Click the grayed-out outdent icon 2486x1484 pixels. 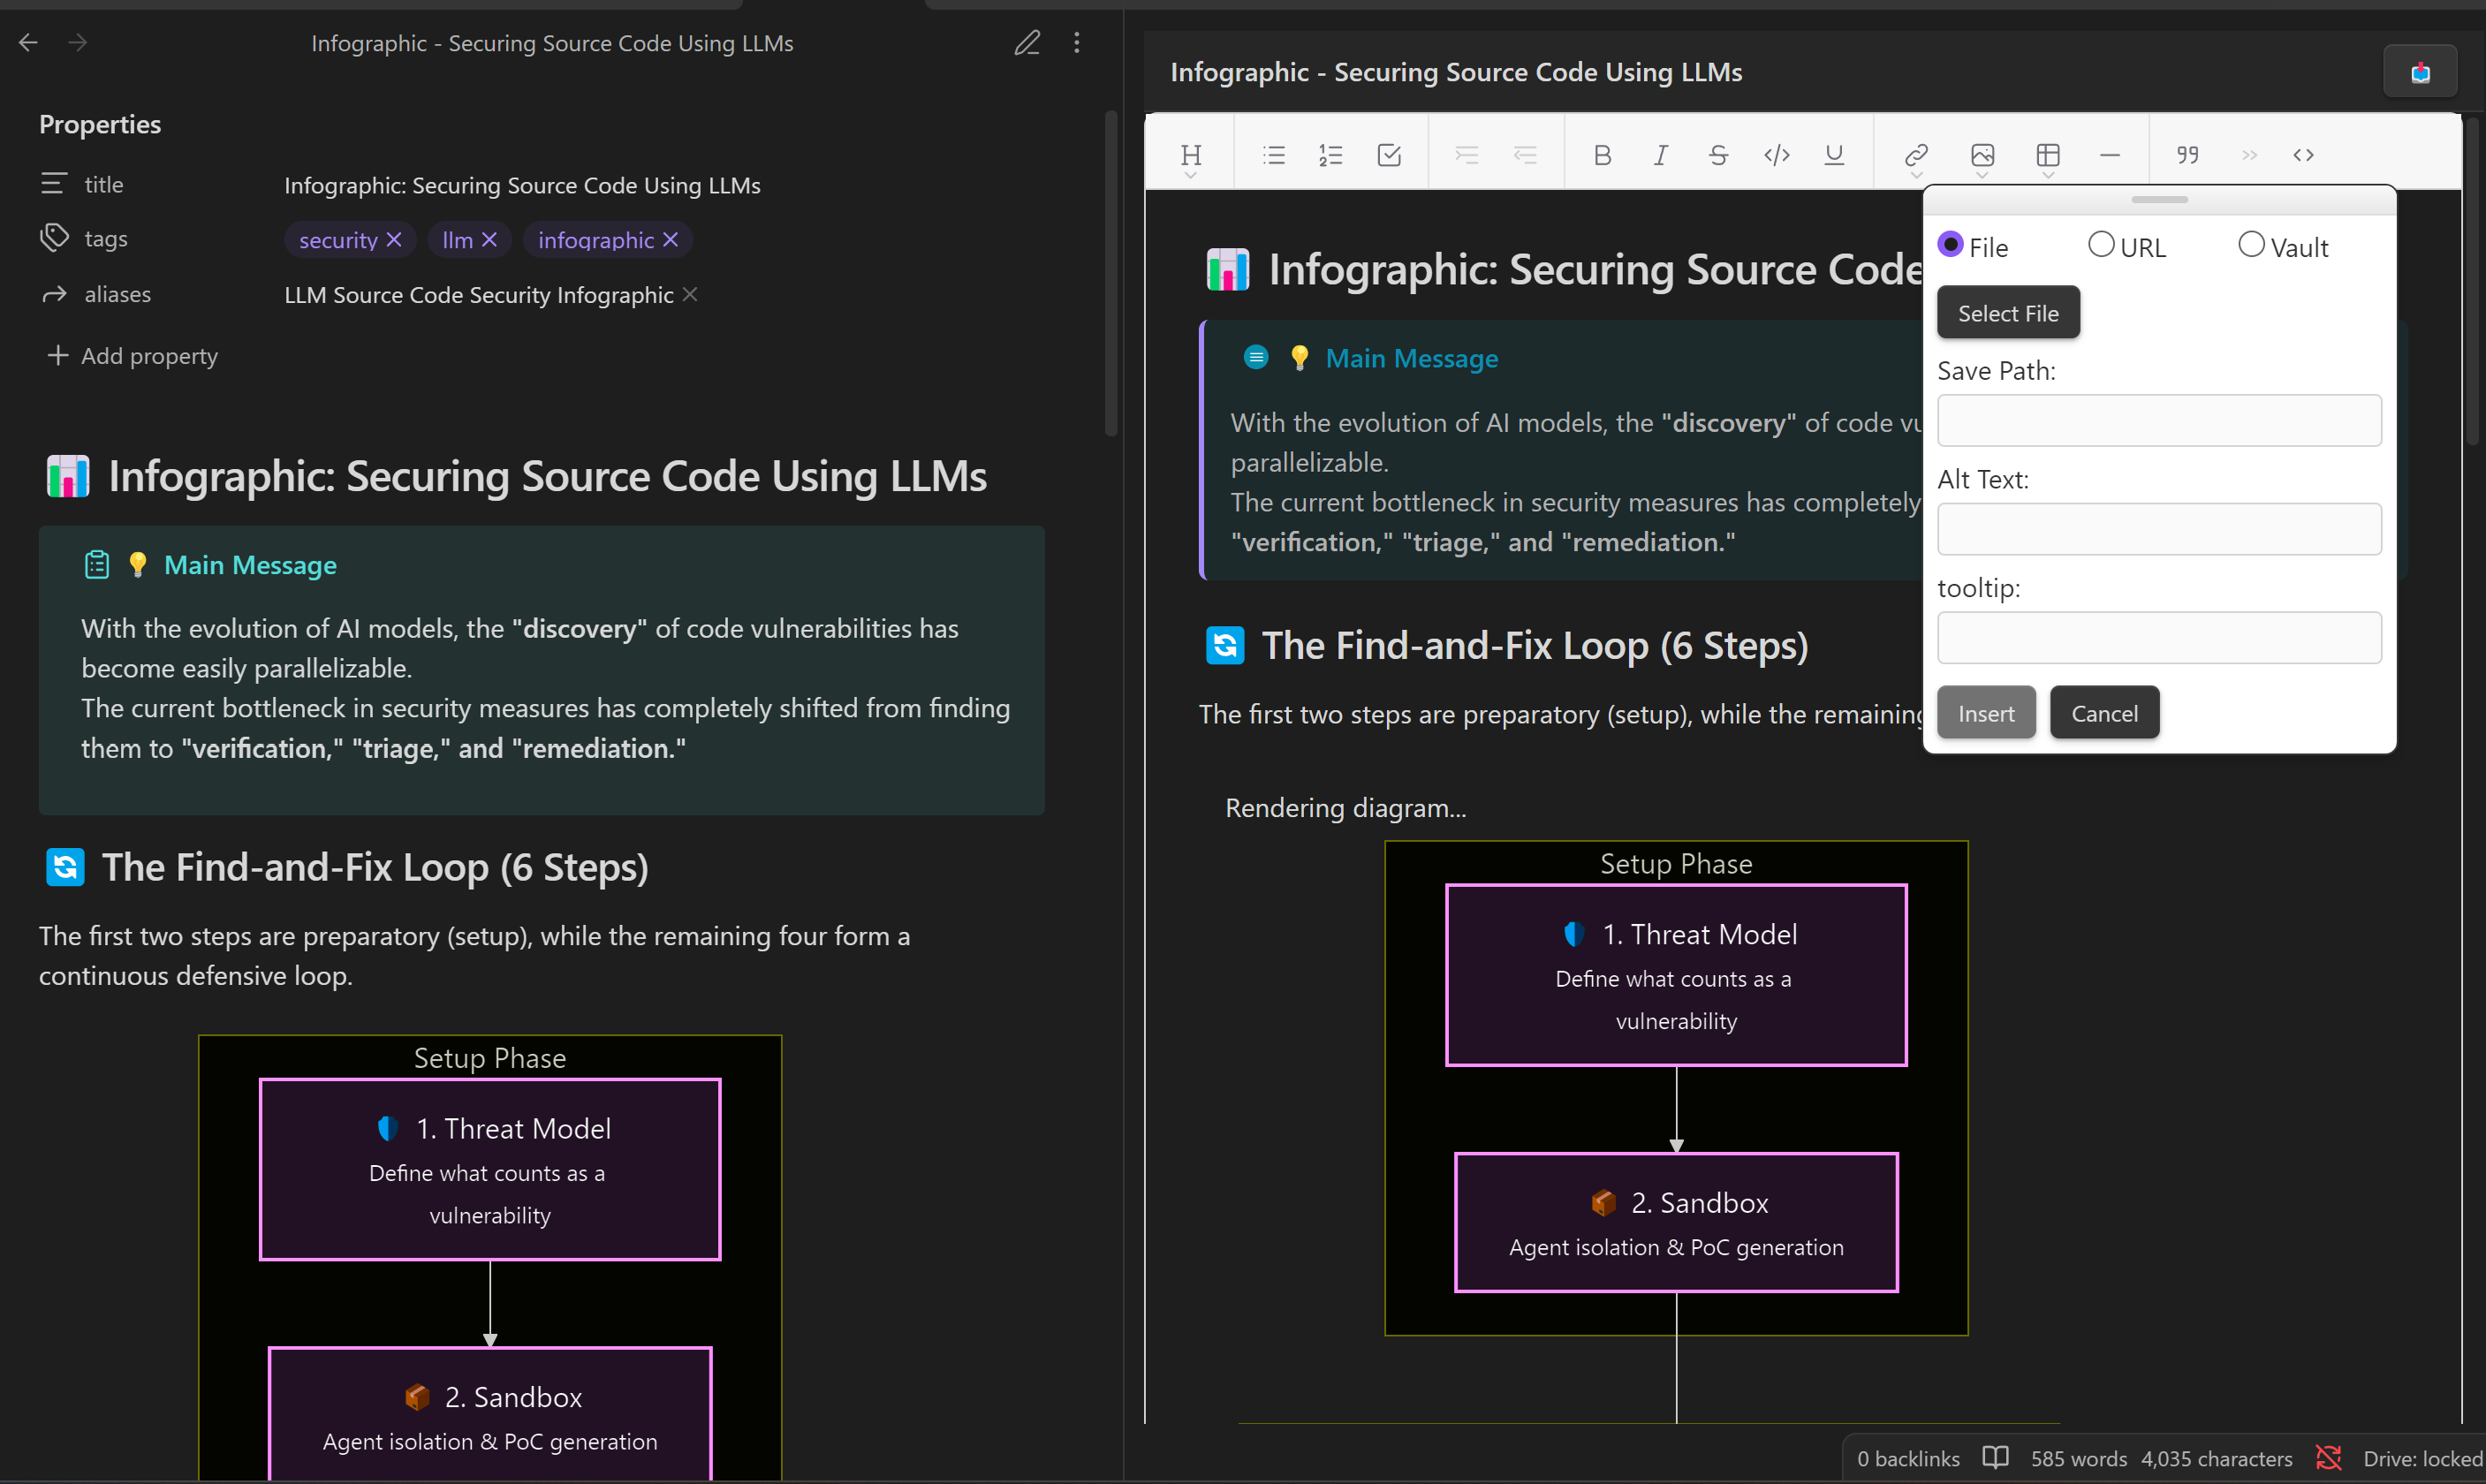click(x=1525, y=155)
